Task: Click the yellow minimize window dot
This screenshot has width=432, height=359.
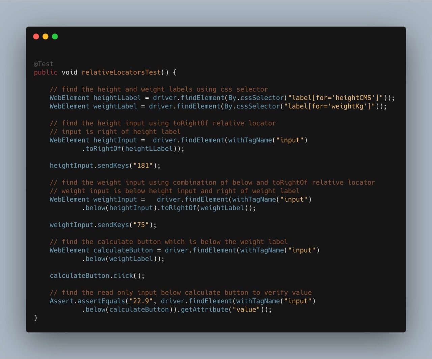Action: click(46, 36)
